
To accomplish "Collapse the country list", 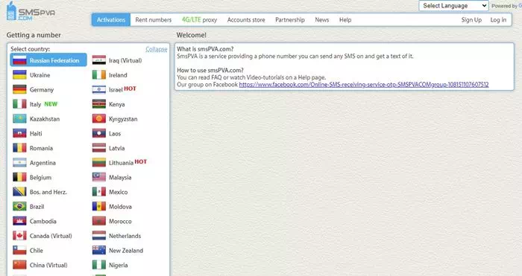I will pos(156,49).
